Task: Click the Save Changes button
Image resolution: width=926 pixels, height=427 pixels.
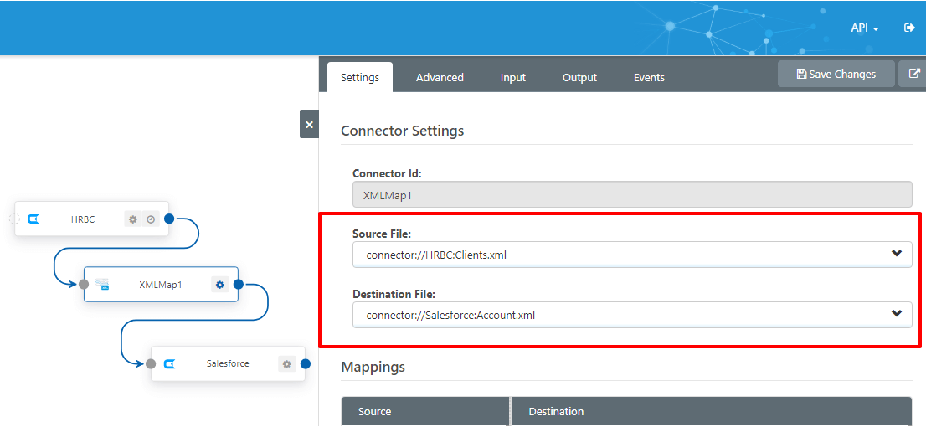Action: 836,74
